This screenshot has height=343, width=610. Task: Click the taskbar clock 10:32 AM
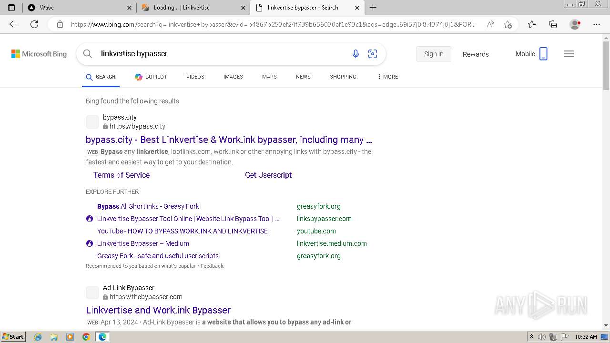(586, 337)
